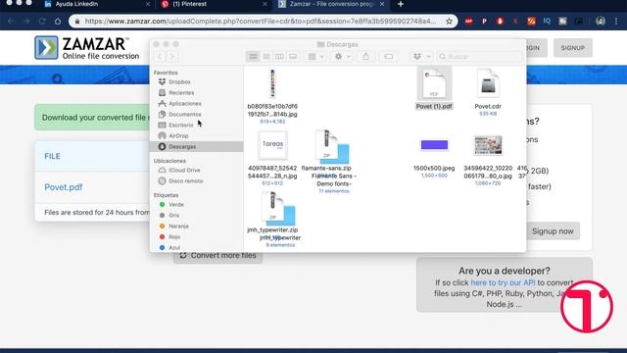Image resolution: width=627 pixels, height=353 pixels.
Task: Select Descargas in Finder sidebar
Action: coord(196,146)
